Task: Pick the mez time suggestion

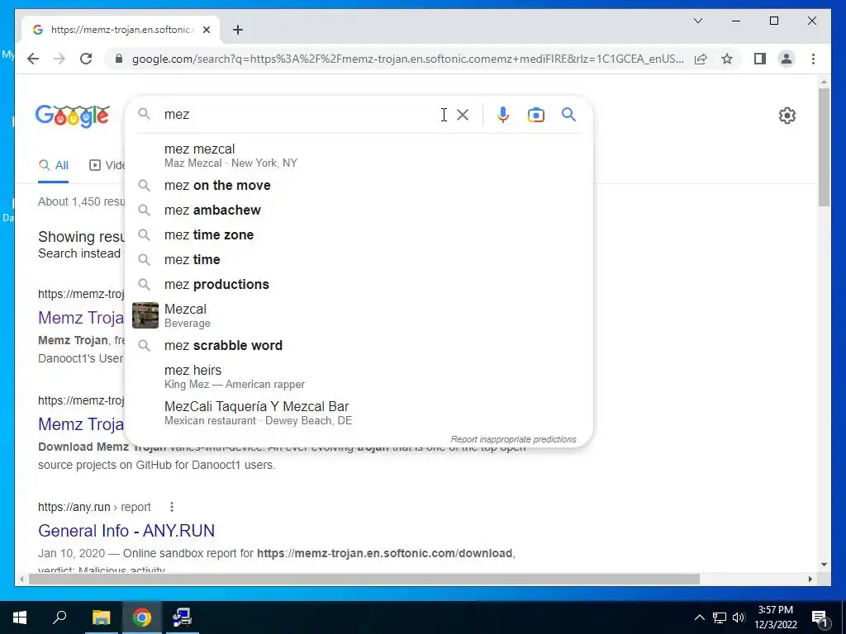Action: click(x=359, y=260)
